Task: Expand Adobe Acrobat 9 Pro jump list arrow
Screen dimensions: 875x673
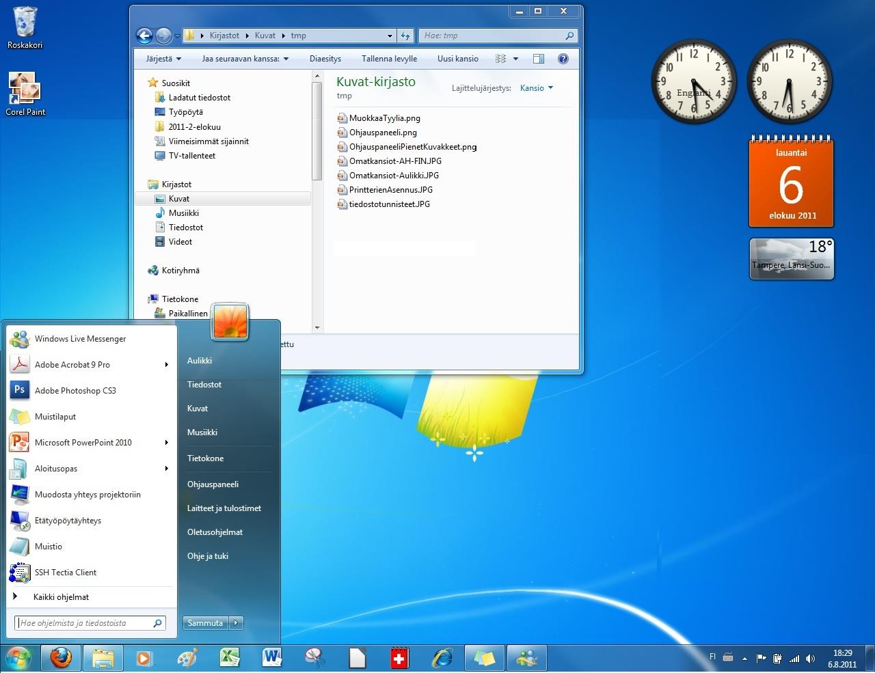Action: 166,364
